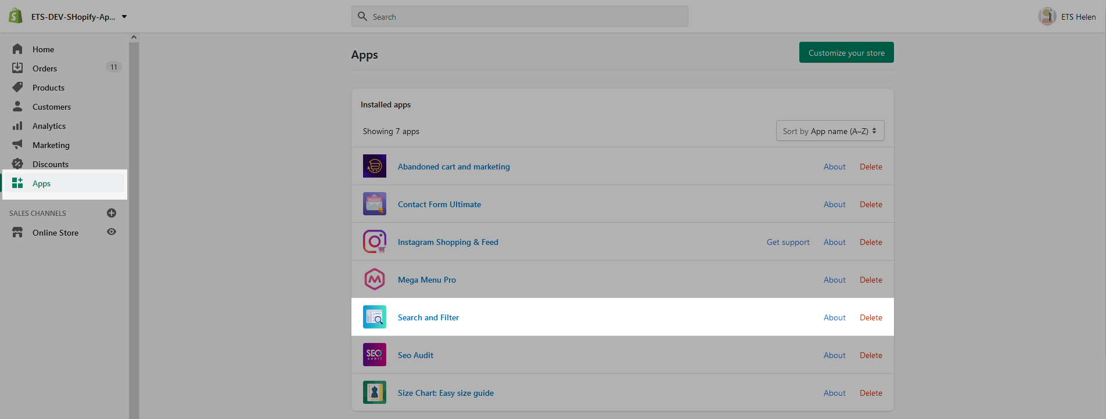Click Seo Audit app icon

coord(375,355)
